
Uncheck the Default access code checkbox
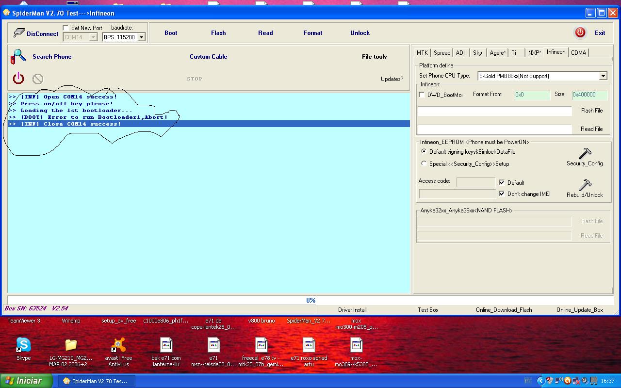502,183
